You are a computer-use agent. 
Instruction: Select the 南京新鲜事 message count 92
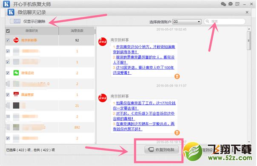(77, 40)
